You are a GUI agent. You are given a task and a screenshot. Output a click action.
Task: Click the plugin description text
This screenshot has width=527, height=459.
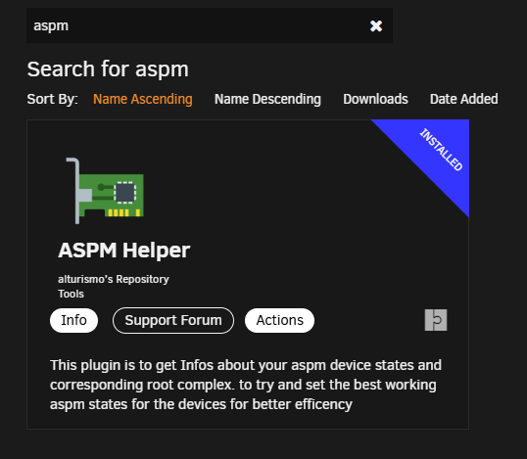click(246, 385)
